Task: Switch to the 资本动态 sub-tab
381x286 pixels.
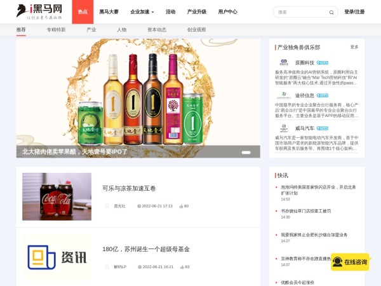Action: point(157,30)
